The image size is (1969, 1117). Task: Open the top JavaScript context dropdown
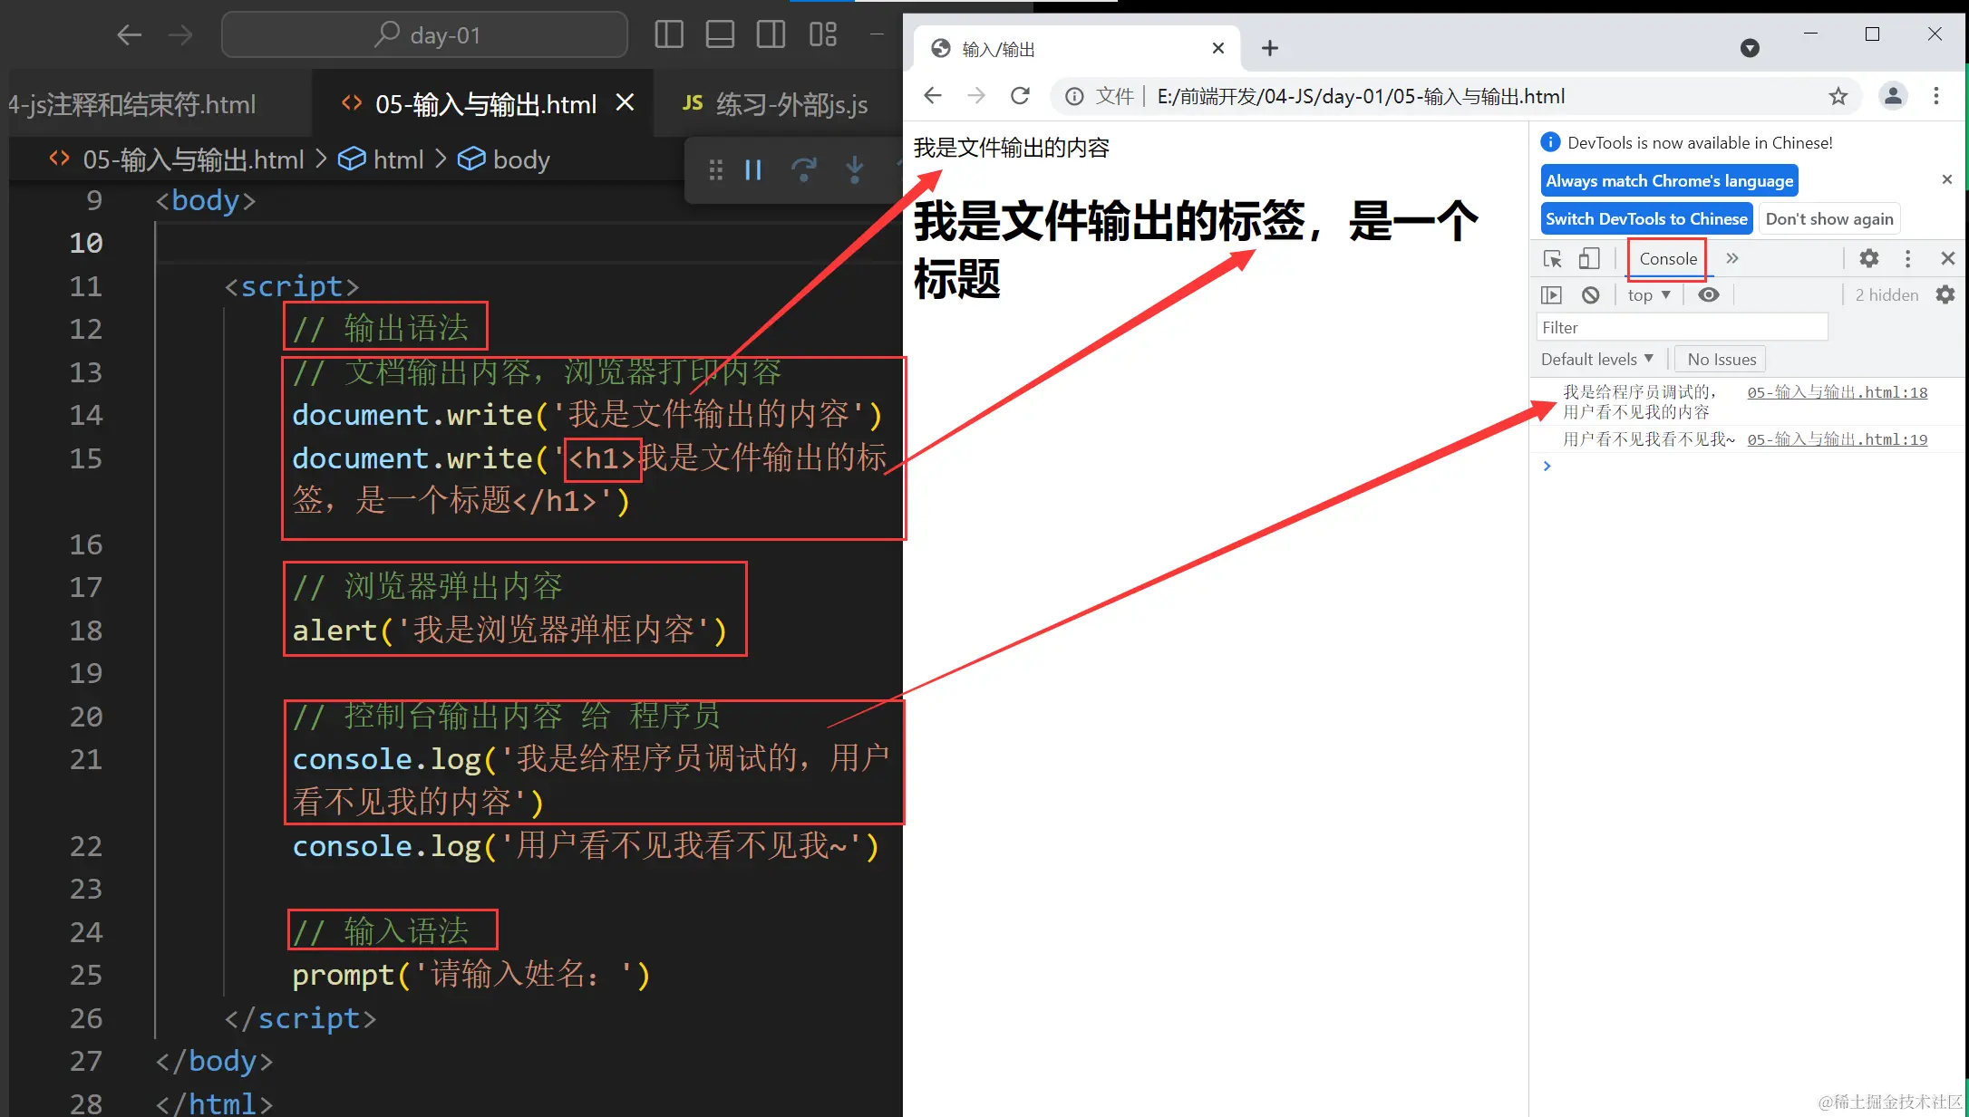tap(1649, 295)
